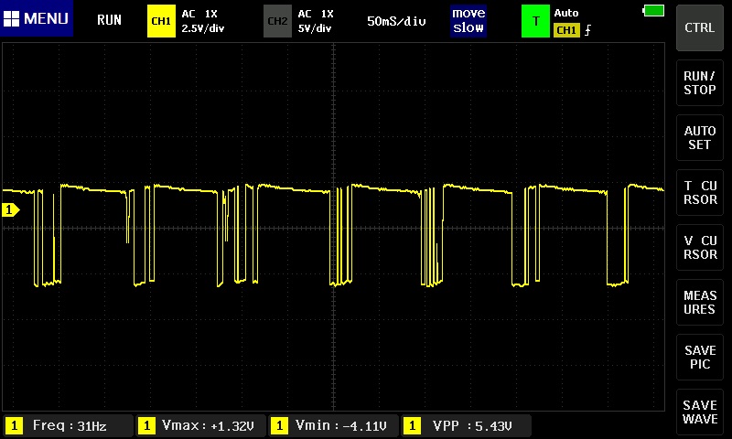This screenshot has height=439, width=732.
Task: Open the CTRL panel button
Action: coord(699,27)
